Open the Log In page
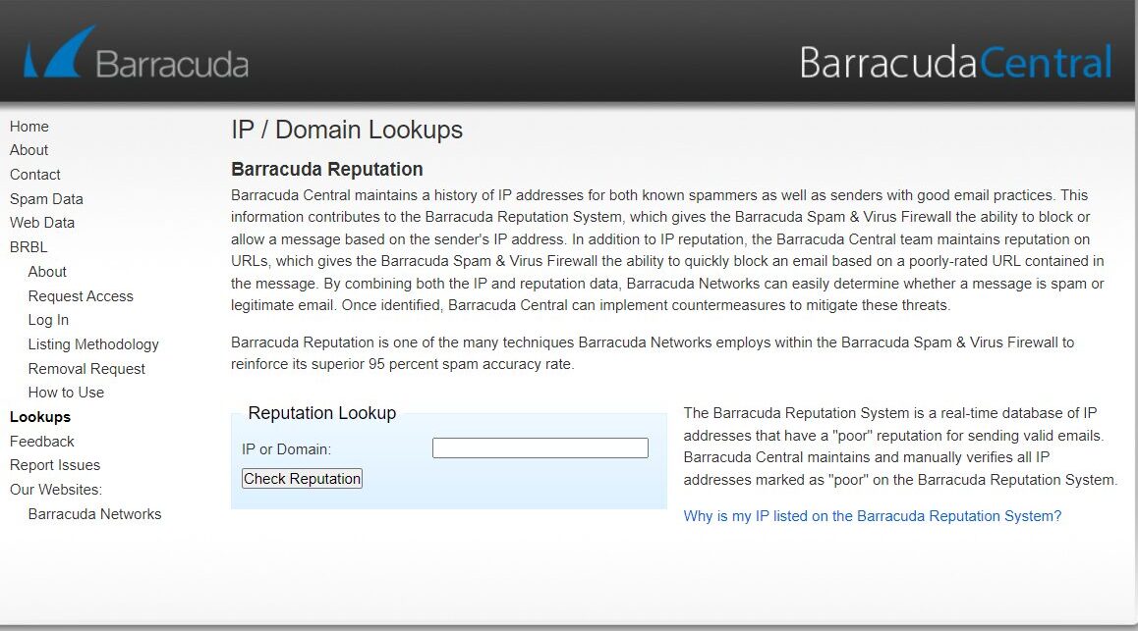The height and width of the screenshot is (631, 1138). (x=48, y=320)
